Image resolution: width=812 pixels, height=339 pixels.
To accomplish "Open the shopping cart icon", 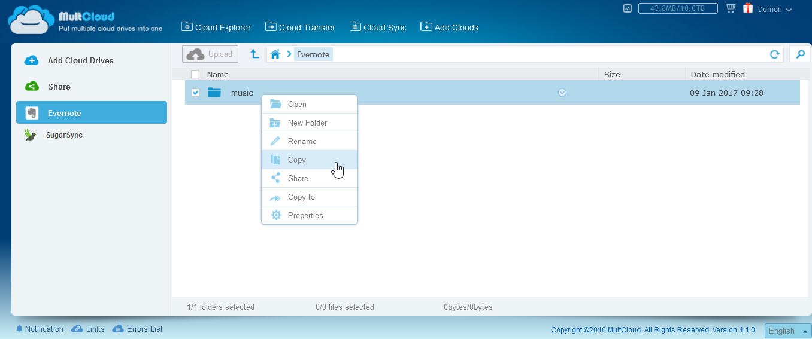I will (730, 8).
